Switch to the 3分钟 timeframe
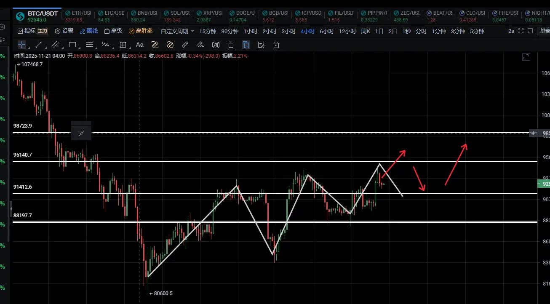 point(458,31)
